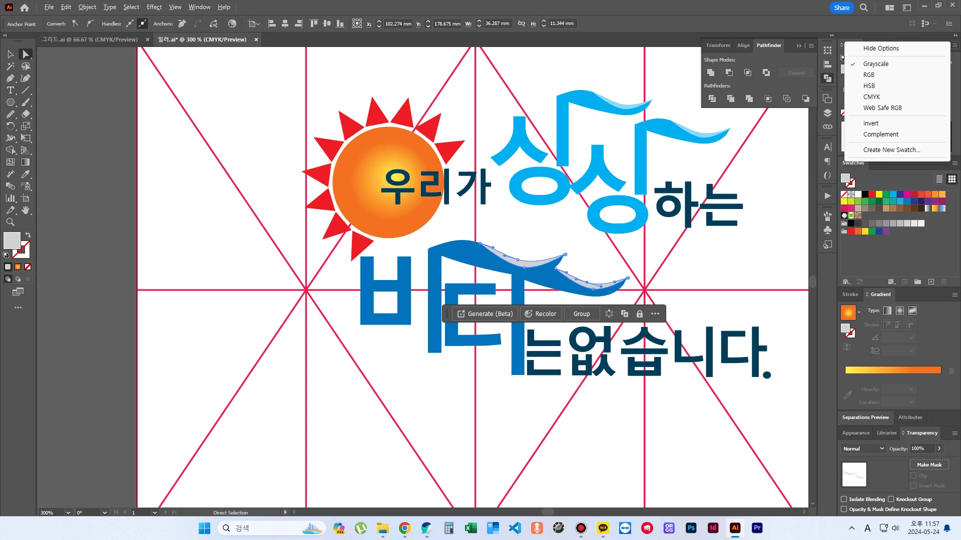Select the Hand tool

26,210
